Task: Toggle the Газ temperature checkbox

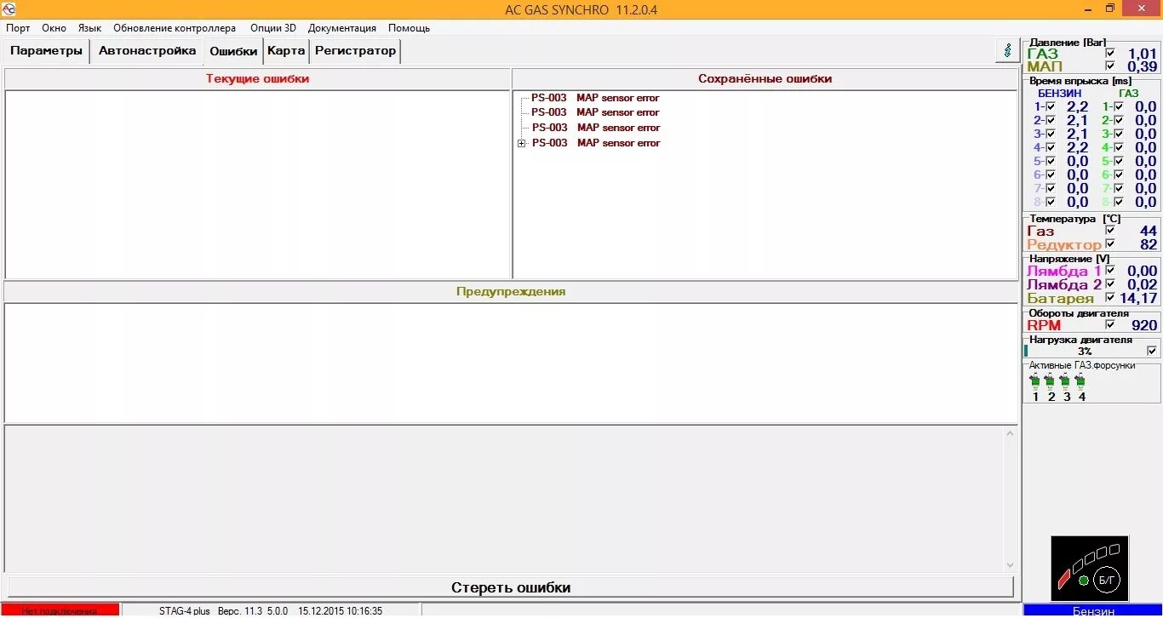Action: tap(1110, 231)
